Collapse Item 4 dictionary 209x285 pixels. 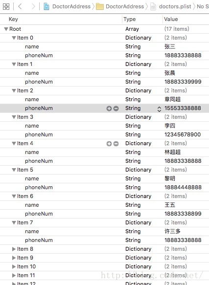(x=14, y=144)
